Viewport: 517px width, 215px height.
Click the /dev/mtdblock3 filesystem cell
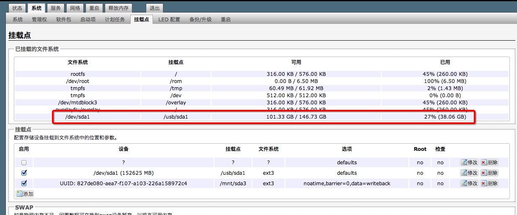point(78,102)
